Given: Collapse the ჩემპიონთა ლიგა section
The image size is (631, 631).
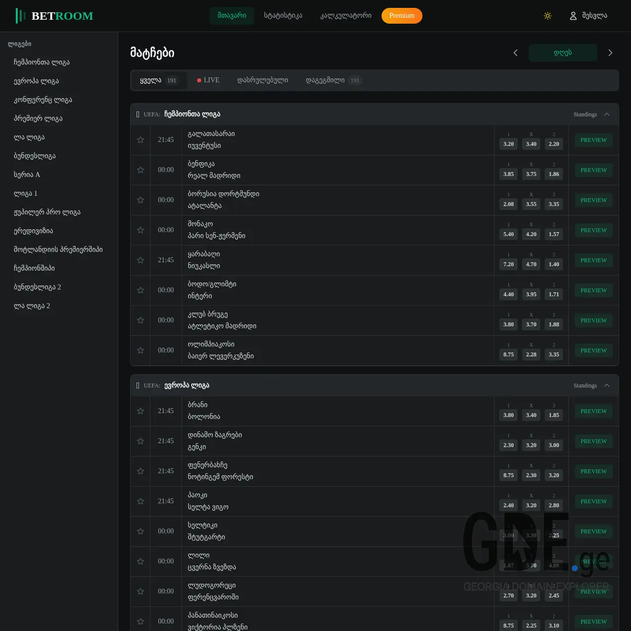Looking at the screenshot, I should pyautogui.click(x=607, y=114).
